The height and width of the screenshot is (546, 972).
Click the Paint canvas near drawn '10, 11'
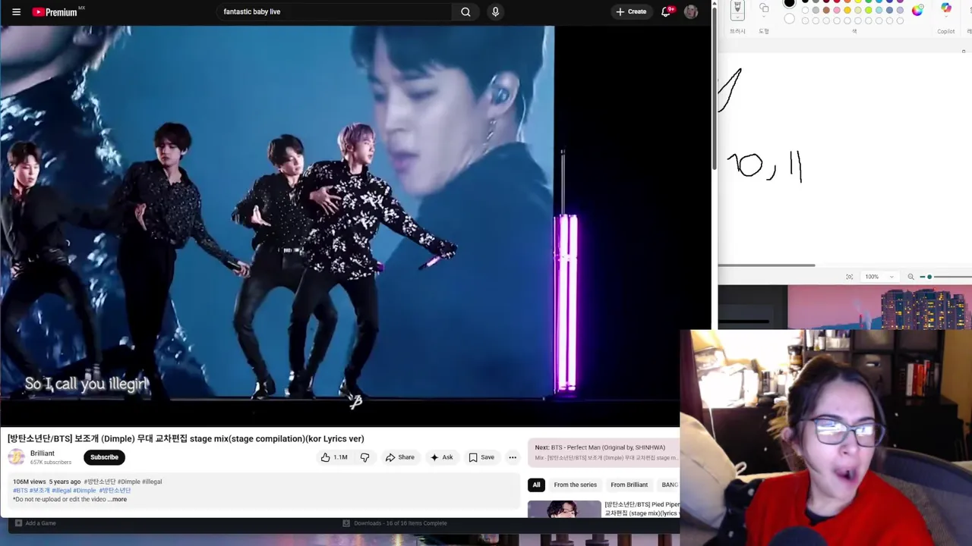[x=765, y=166]
